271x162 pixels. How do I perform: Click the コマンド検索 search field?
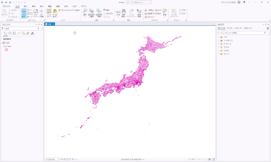coord(139,2)
